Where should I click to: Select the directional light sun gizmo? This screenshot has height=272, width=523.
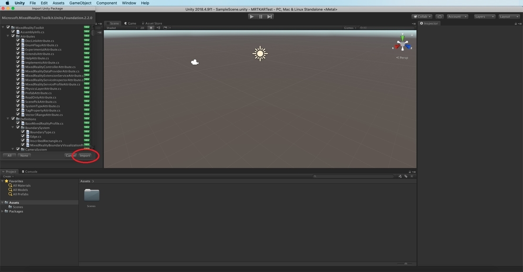(260, 54)
